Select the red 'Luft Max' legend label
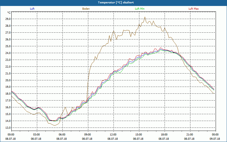The width and height of the screenshot is (227, 142). tap(194, 9)
